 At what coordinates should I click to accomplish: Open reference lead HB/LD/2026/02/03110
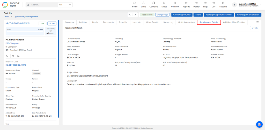coord(16,65)
